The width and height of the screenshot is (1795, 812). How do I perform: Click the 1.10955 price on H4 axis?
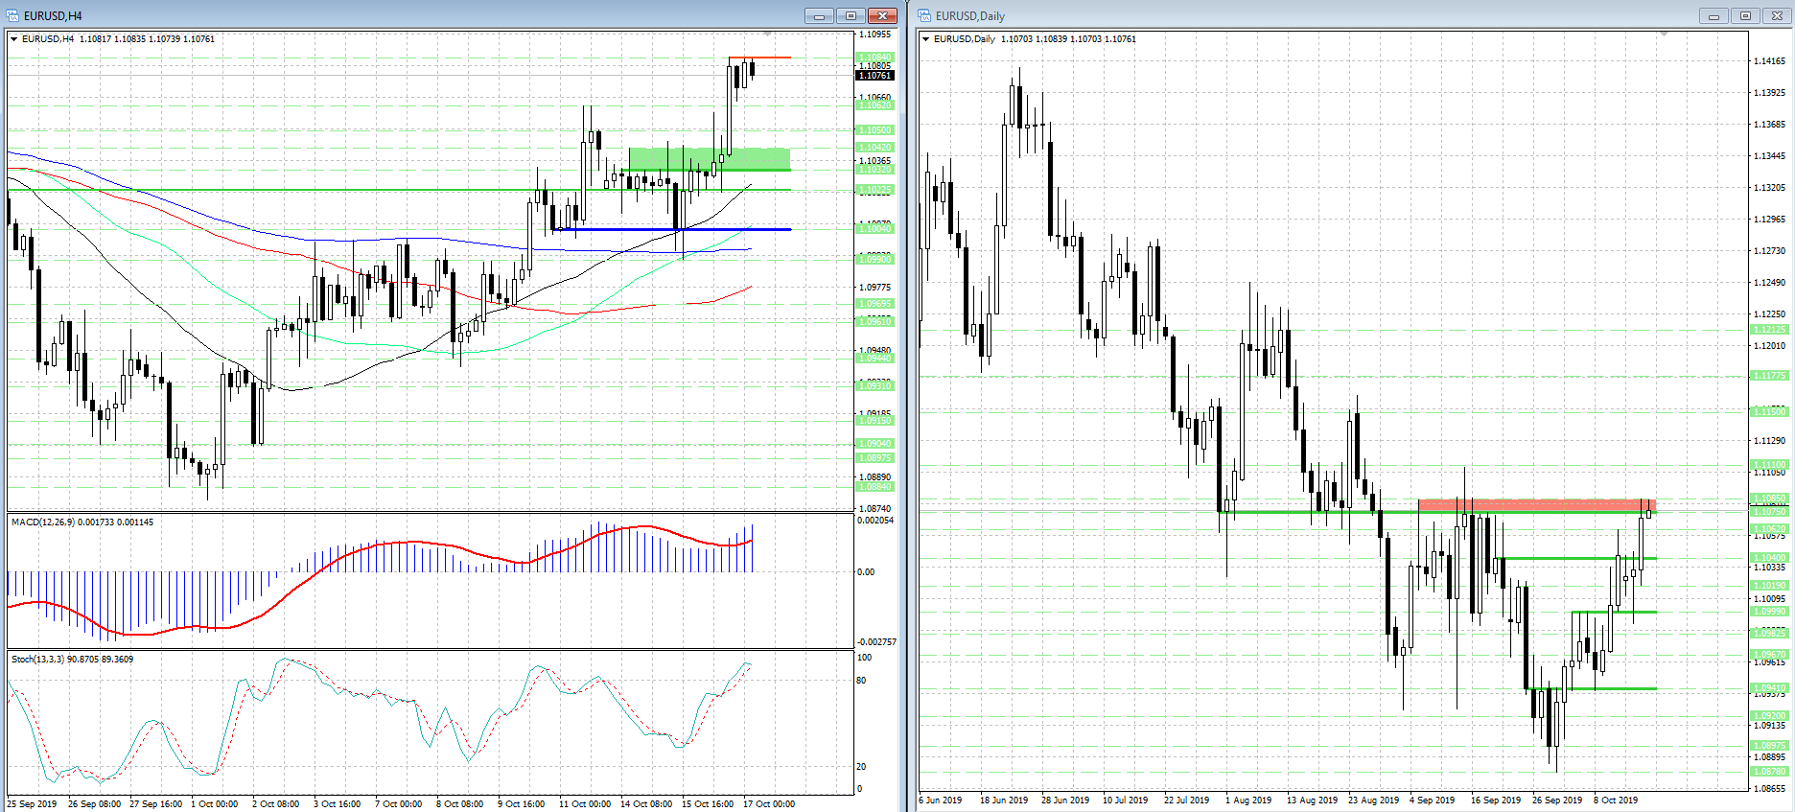(874, 35)
